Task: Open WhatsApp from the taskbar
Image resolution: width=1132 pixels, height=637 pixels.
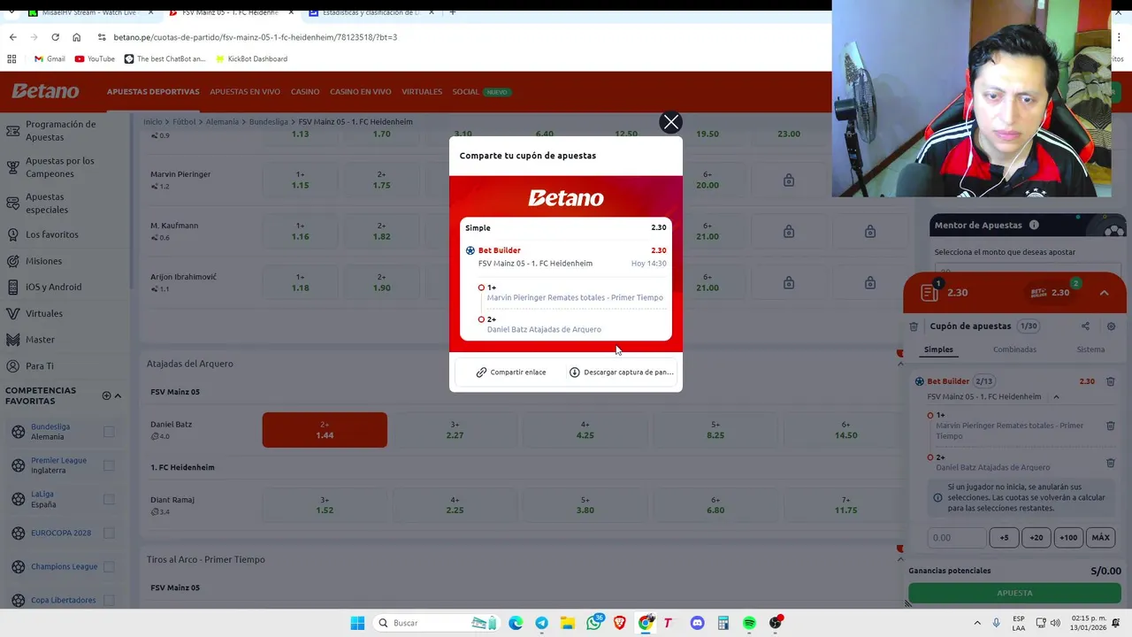Action: (593, 623)
